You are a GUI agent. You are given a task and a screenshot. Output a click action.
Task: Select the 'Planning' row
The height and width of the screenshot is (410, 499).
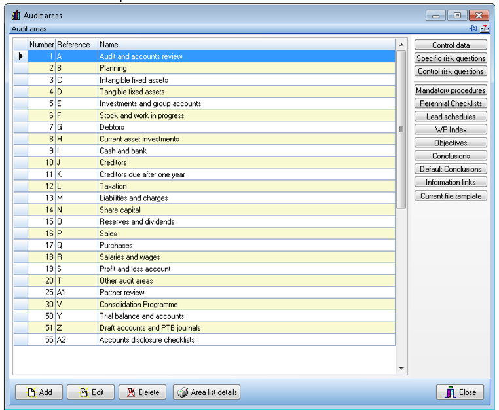204,68
